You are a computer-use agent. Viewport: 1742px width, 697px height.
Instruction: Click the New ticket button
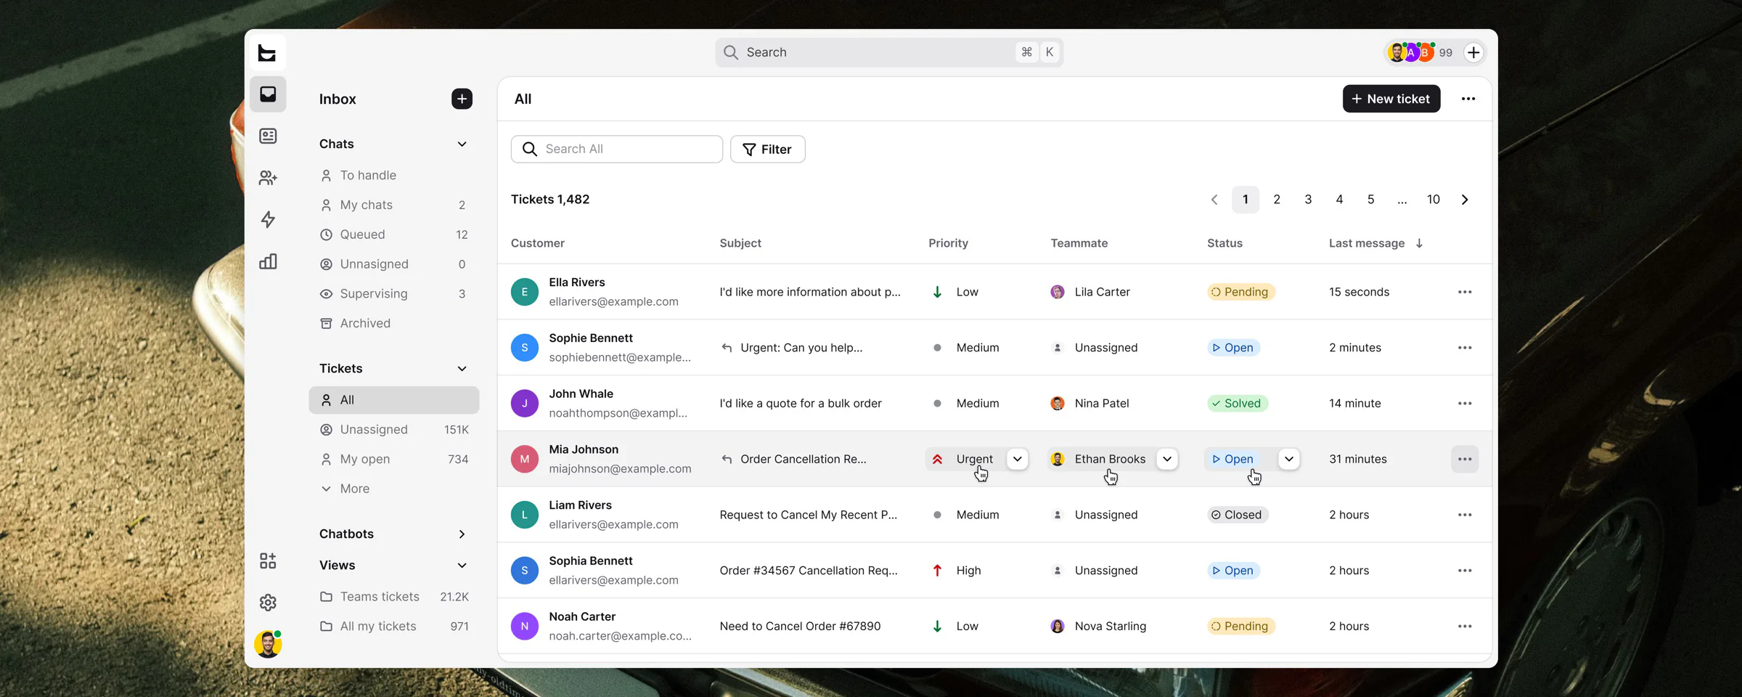(x=1391, y=99)
